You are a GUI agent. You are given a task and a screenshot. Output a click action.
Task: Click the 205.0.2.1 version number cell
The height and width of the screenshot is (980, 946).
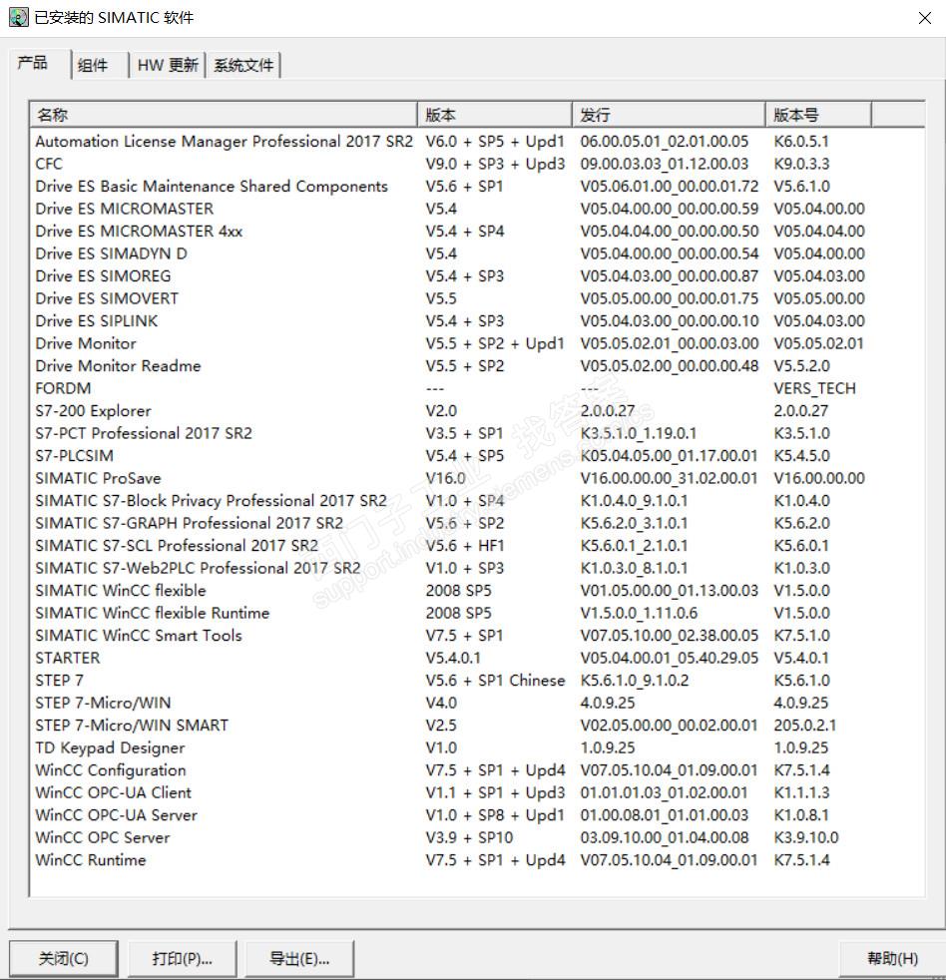coord(804,726)
